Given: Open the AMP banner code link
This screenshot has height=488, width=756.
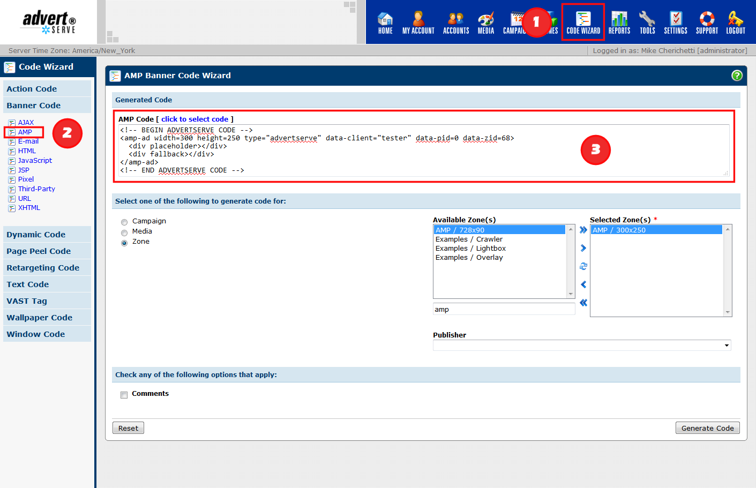Looking at the screenshot, I should (25, 132).
